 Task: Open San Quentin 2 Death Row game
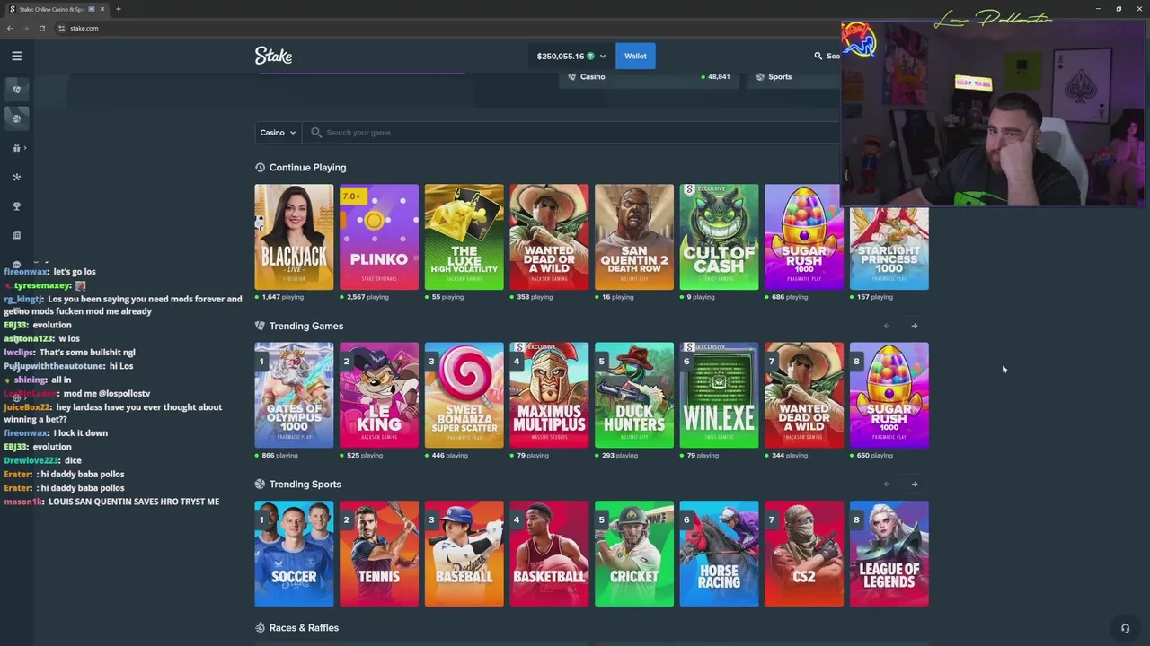coord(634,237)
